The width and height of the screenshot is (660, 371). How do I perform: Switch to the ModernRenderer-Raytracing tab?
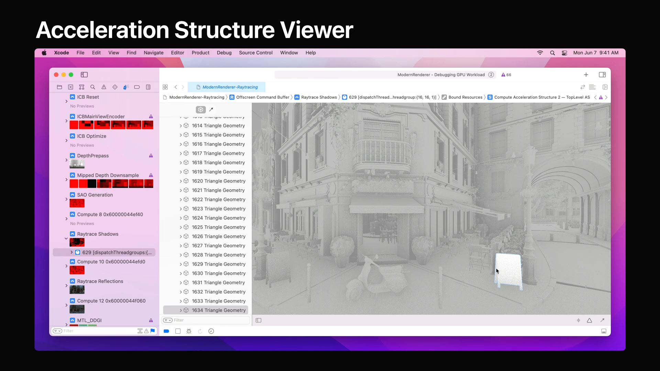point(230,87)
